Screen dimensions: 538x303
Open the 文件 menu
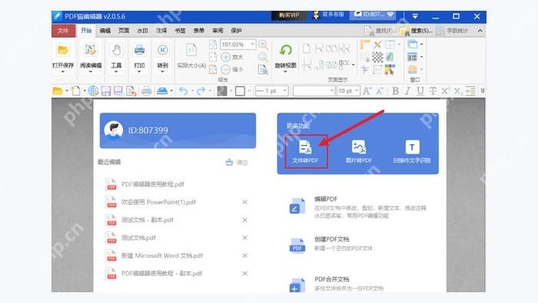tap(63, 31)
